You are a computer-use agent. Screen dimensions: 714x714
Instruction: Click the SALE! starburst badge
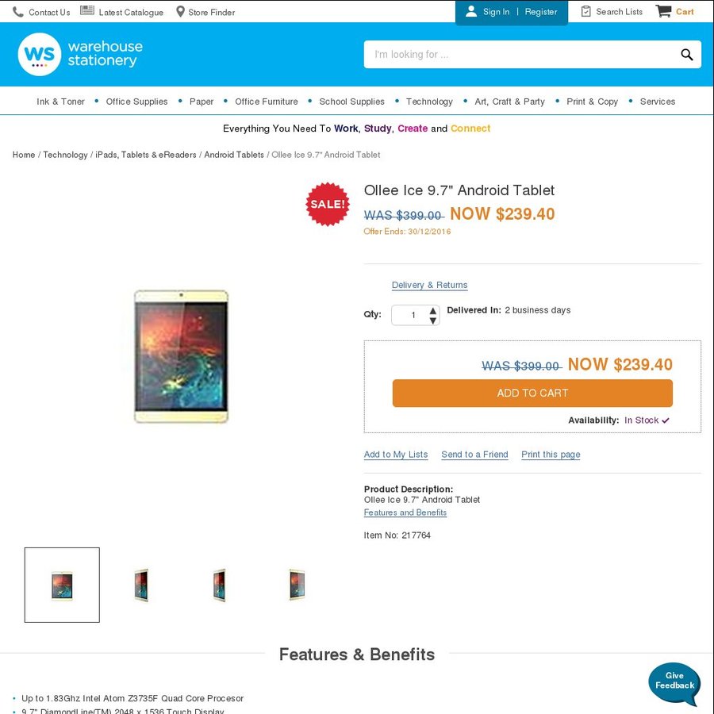click(x=328, y=204)
